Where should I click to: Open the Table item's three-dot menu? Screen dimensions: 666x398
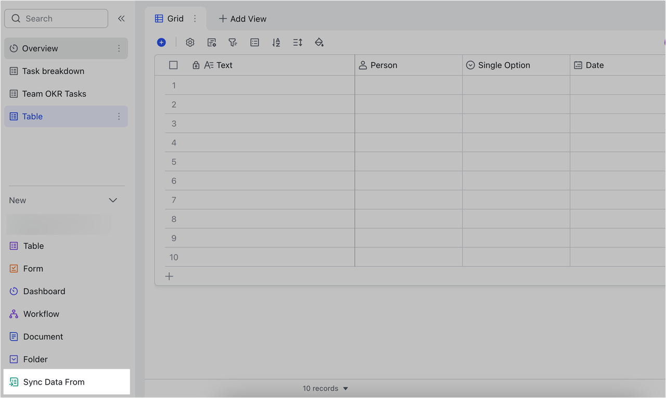point(119,116)
